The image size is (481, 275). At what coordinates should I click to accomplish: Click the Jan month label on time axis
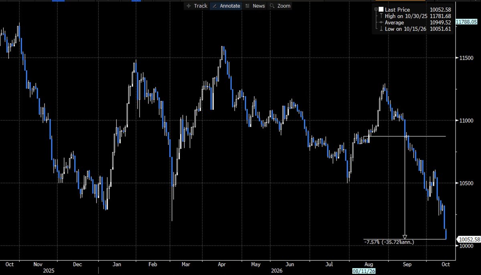click(117, 264)
